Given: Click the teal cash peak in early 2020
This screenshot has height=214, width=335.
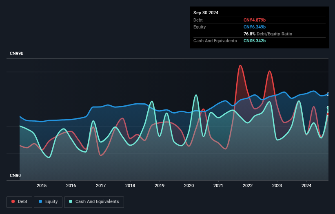Looking at the screenshot, I should click(x=196, y=95).
